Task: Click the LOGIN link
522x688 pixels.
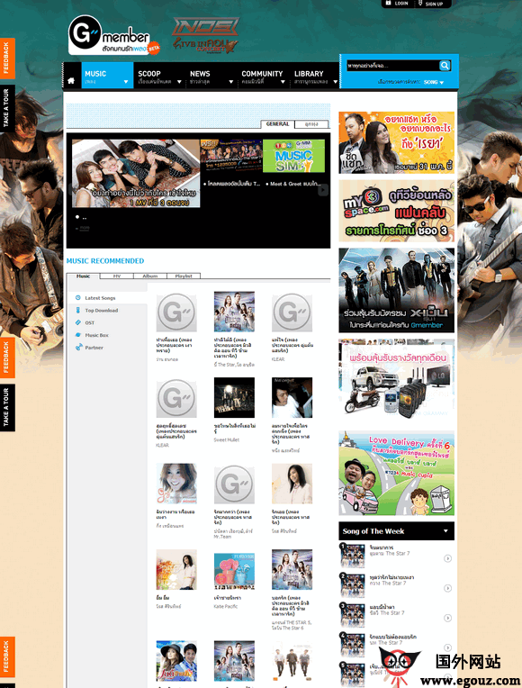Action: [x=397, y=3]
